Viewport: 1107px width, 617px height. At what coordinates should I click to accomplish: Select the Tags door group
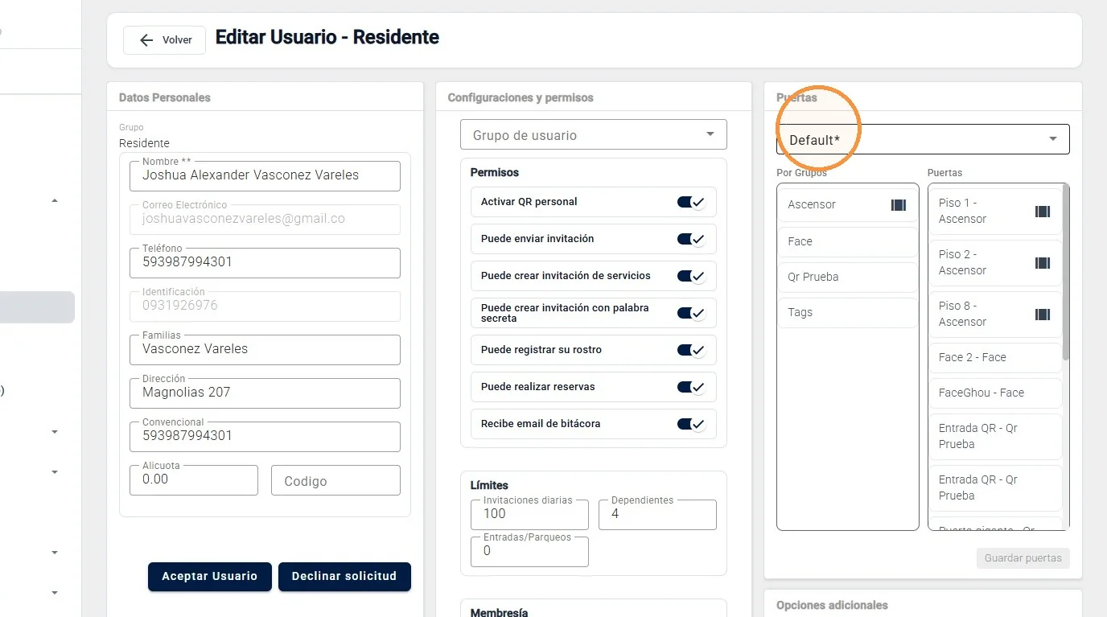848,312
